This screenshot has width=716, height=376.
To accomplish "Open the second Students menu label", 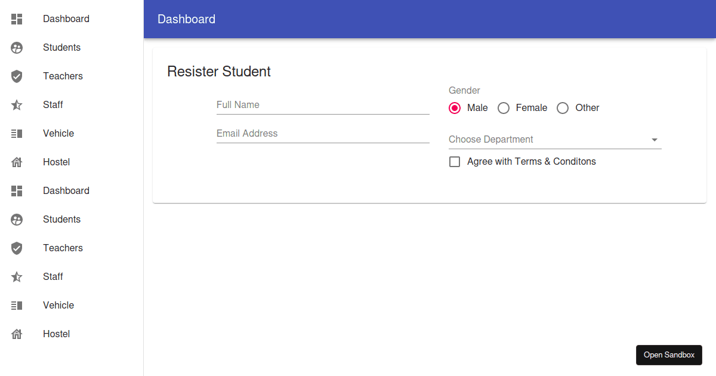I will click(x=61, y=220).
